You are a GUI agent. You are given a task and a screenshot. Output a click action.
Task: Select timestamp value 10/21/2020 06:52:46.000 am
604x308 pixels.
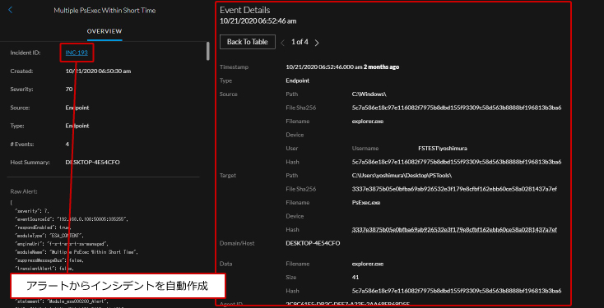[x=324, y=67]
